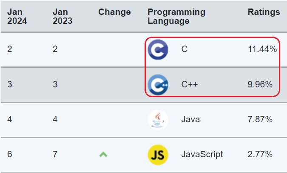Click the Java language name text
The image size is (287, 173).
[190, 119]
